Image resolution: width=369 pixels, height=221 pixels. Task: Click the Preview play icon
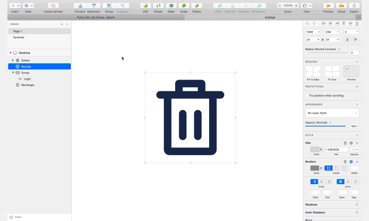328,5
